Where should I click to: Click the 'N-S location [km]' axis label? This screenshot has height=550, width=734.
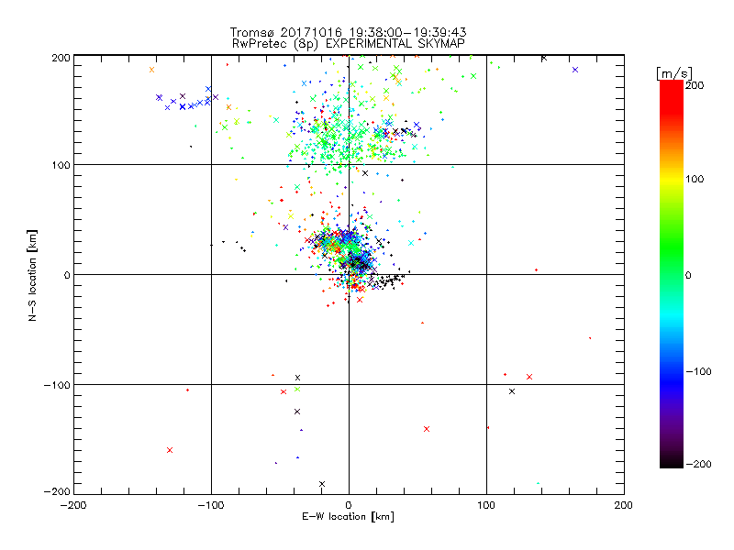[32, 276]
